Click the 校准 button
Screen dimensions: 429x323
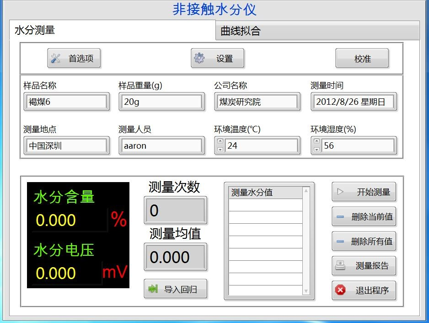[362, 59]
